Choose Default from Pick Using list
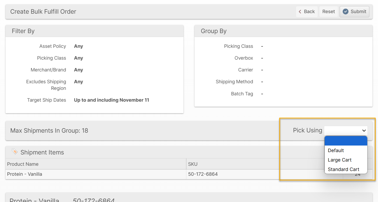 tap(336, 151)
